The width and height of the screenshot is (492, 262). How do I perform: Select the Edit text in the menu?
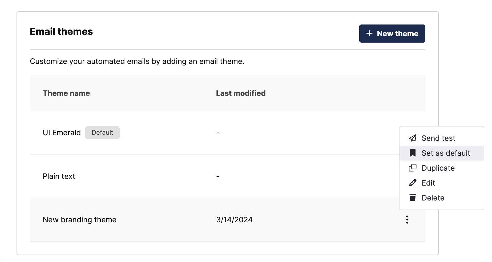(428, 183)
